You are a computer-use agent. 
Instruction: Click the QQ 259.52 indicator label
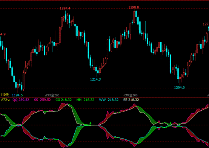pos(21,100)
